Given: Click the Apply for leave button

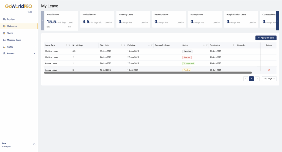Looking at the screenshot, I should coord(266,38).
